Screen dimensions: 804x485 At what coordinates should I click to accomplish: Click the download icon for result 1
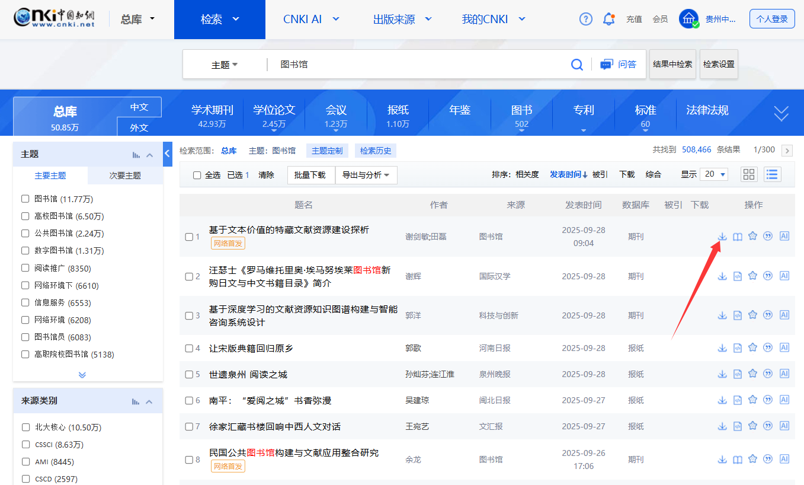click(x=722, y=236)
